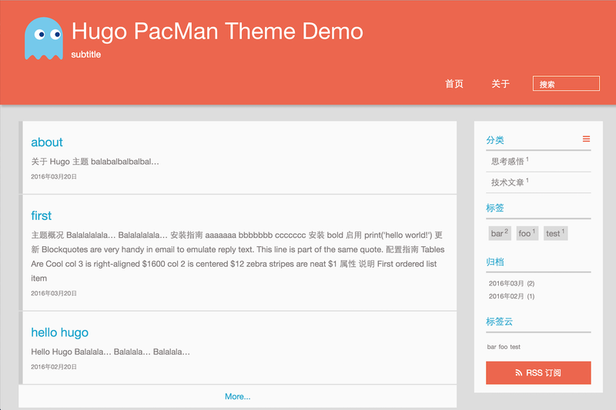Open the 2016年03月 archive
The height and width of the screenshot is (410, 616).
(511, 283)
